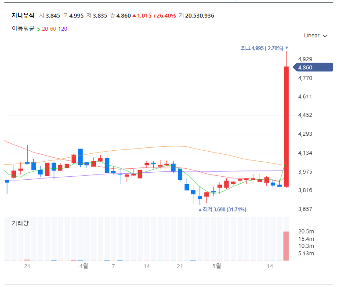Click the 20.5m volume axis label
The height and width of the screenshot is (287, 337).
(x=306, y=232)
